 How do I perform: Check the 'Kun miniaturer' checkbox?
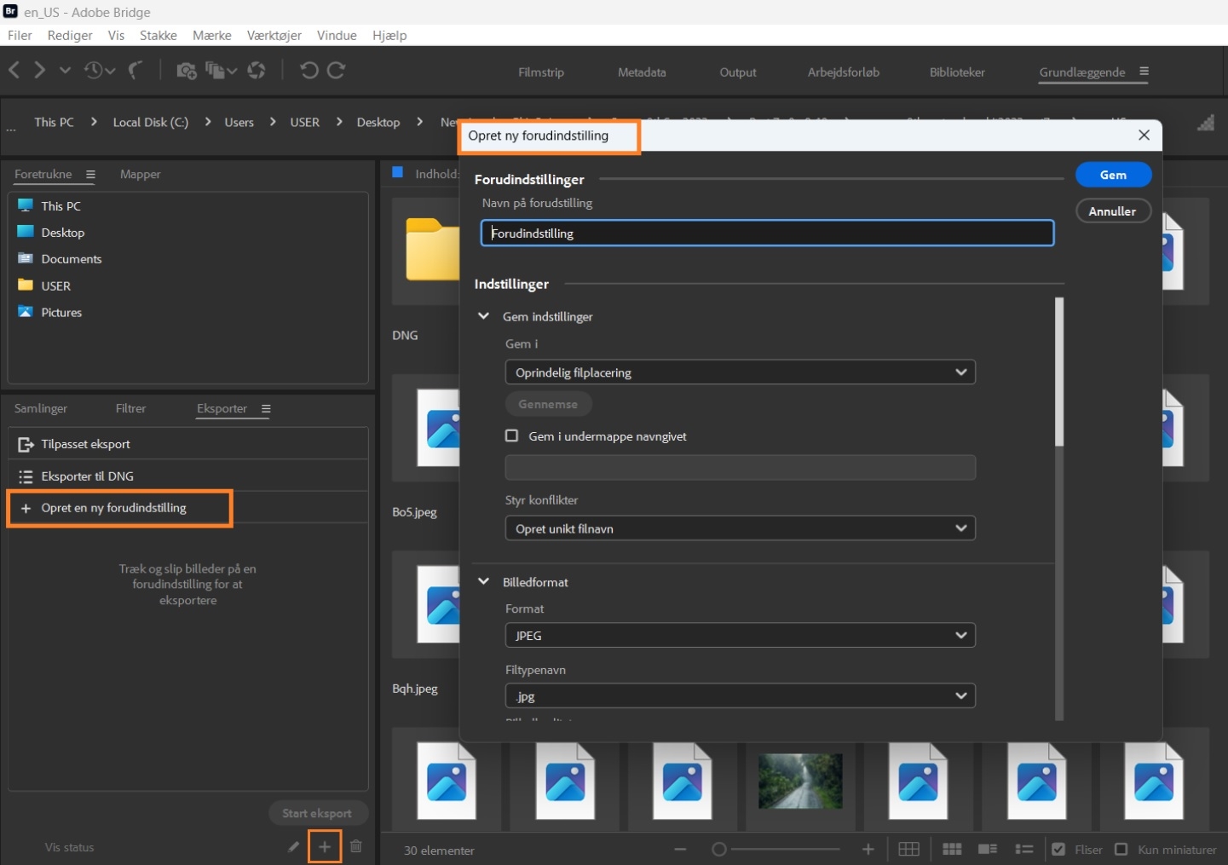point(1121,849)
